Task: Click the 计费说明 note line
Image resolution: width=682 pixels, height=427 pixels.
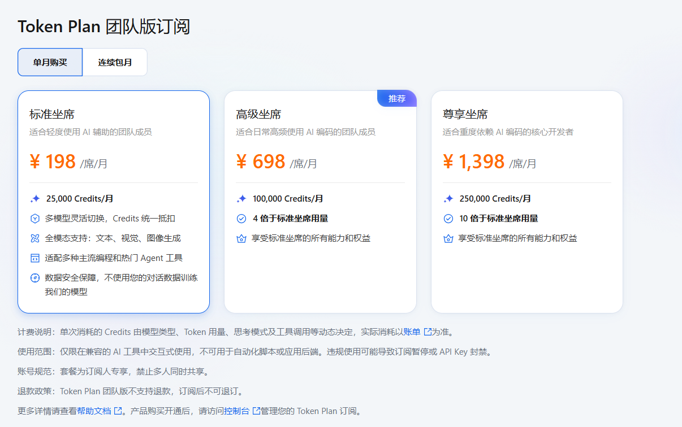Action: pos(236,332)
